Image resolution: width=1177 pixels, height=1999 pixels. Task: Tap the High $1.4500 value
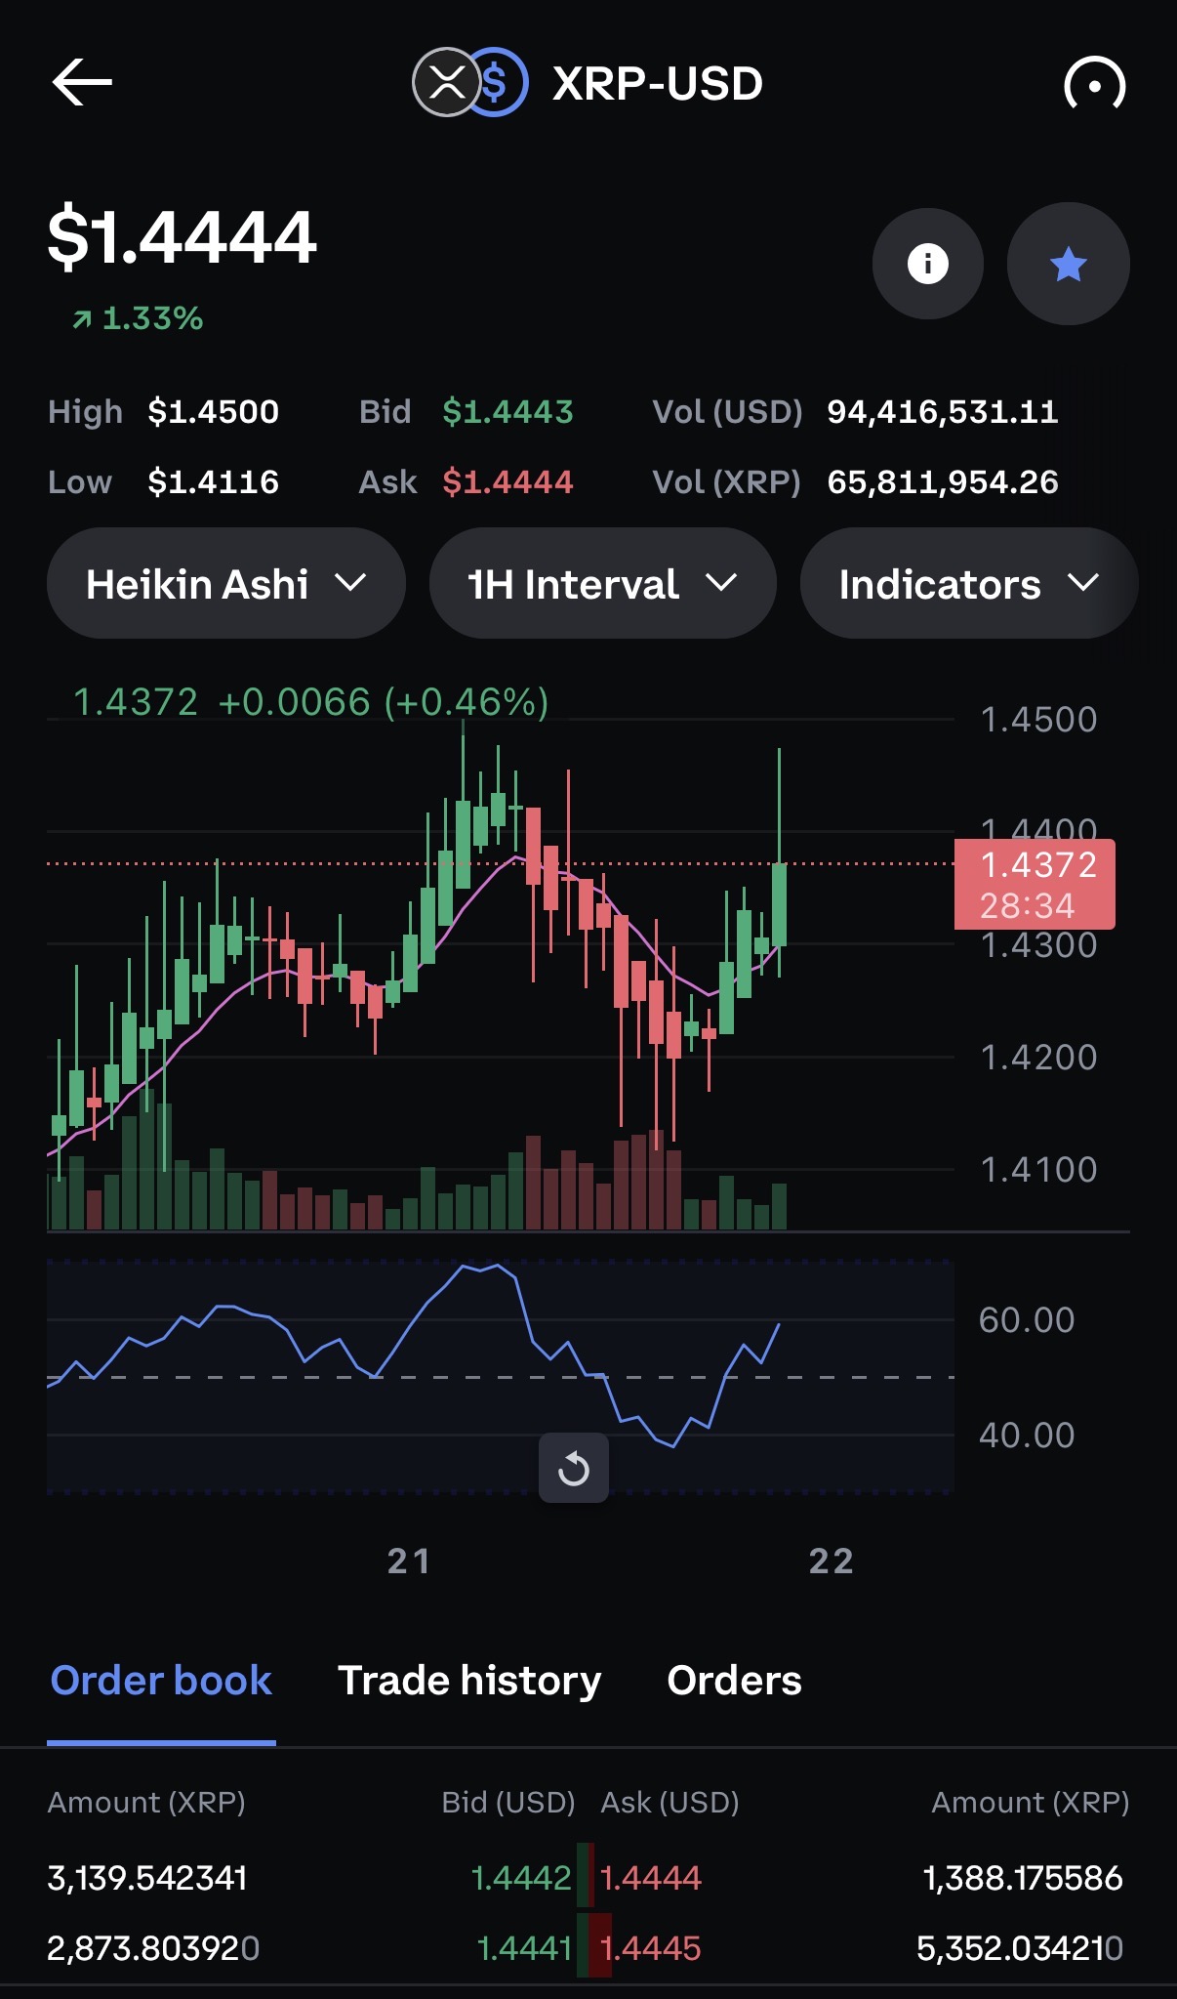pos(214,412)
